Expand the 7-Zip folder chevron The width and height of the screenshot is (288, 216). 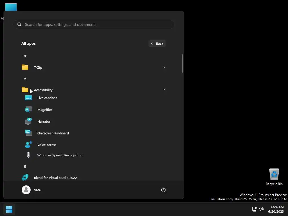point(164,67)
